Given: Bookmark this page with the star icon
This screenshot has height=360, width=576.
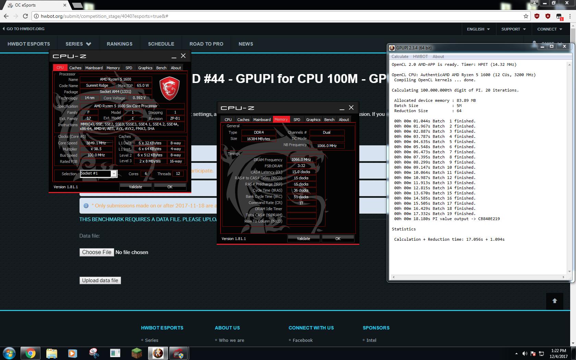Looking at the screenshot, I should coord(526,16).
